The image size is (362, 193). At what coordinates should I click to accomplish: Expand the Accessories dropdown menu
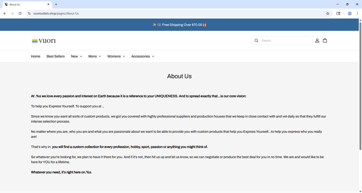tap(143, 56)
